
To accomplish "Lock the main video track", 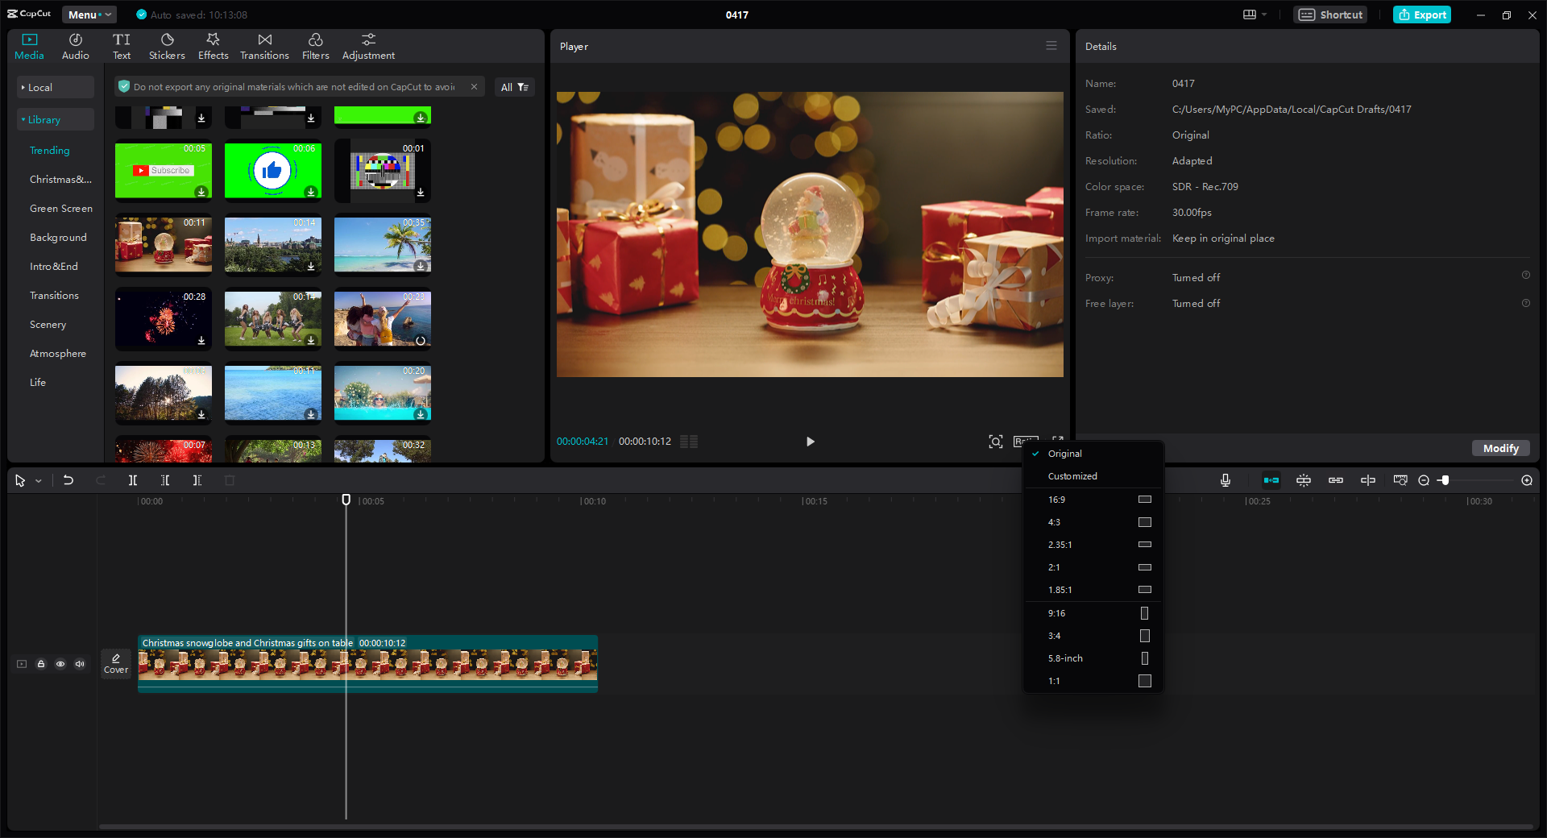I will (41, 664).
